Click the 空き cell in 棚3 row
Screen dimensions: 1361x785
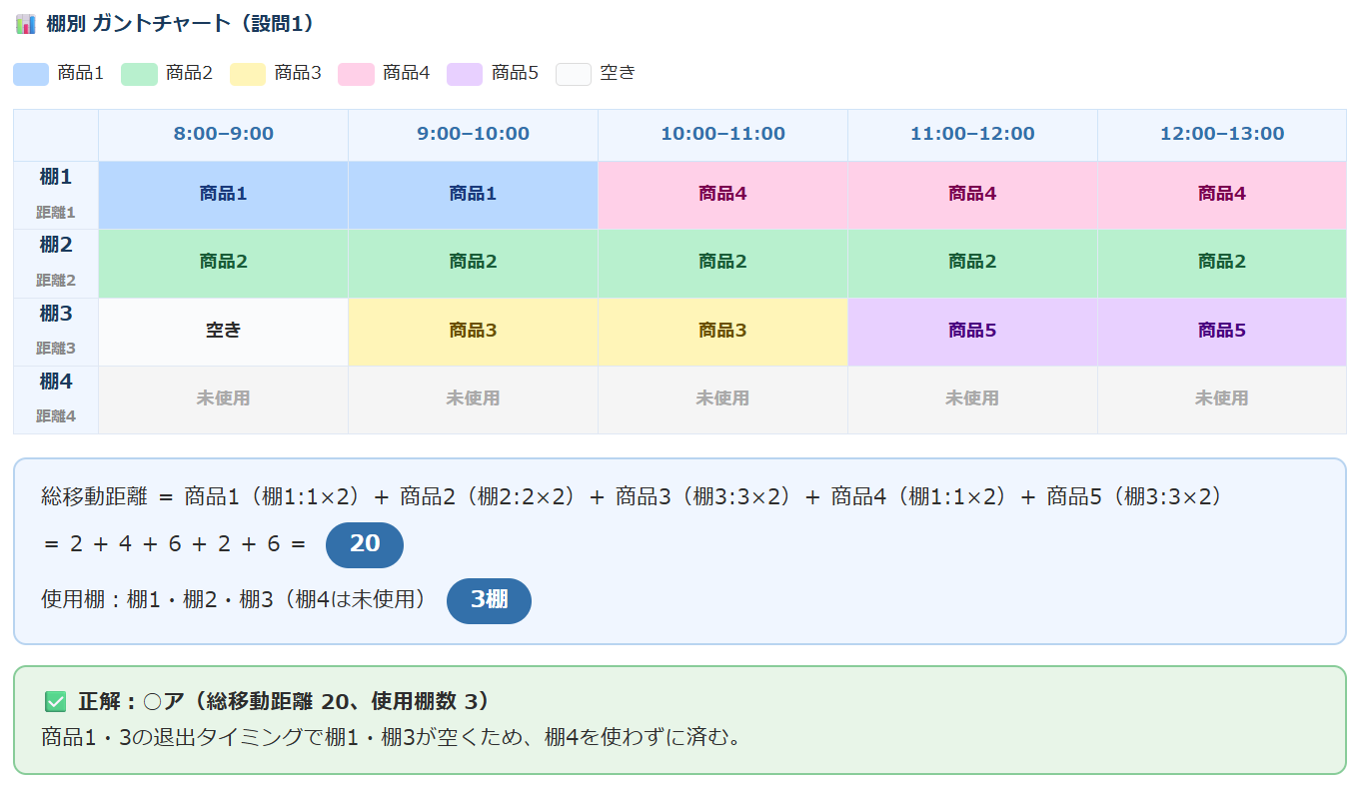[223, 331]
